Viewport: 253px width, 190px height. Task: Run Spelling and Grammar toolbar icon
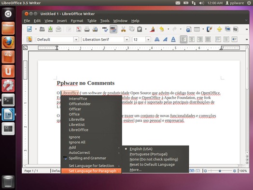click(x=105, y=29)
